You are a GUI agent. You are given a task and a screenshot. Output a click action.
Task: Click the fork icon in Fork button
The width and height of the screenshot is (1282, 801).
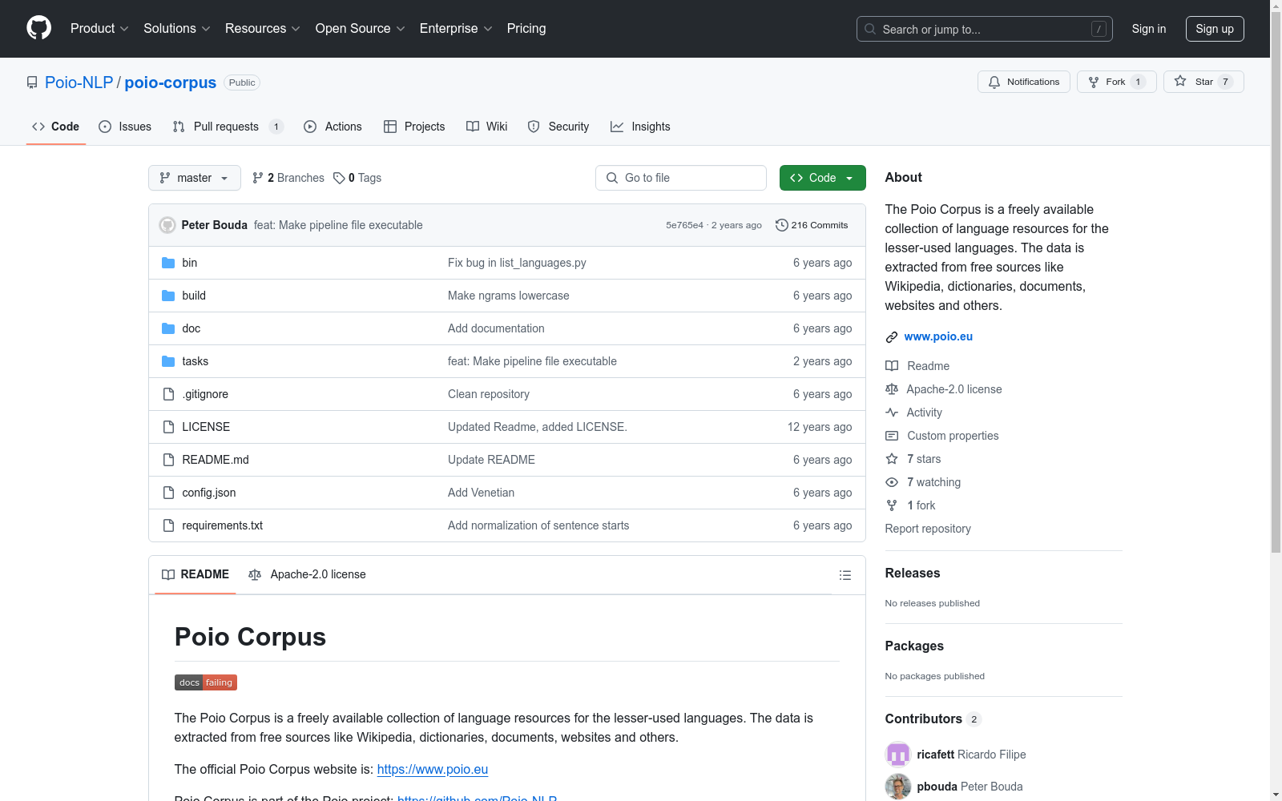[1094, 82]
